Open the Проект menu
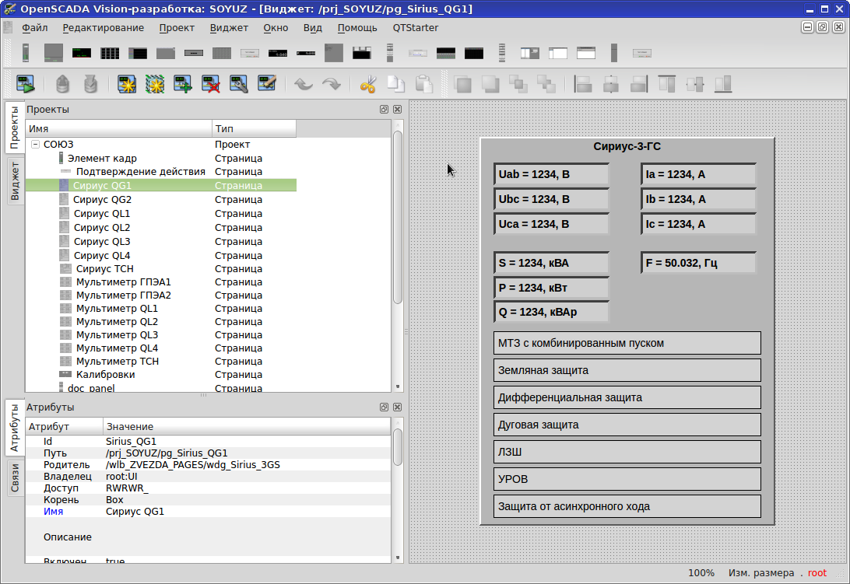The height and width of the screenshot is (584, 850). 177,28
